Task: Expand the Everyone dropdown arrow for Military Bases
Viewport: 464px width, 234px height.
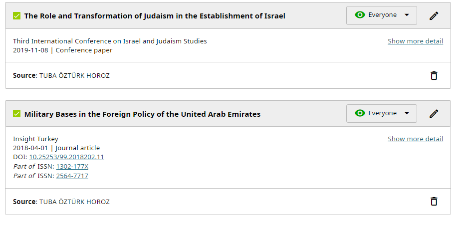Action: 407,113
